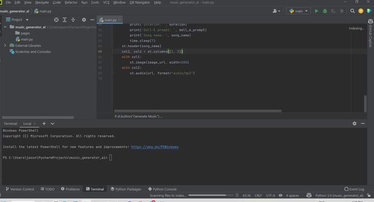Screen dimensions: 374x202
Task: Open the Python Console tool window
Action: point(162,189)
